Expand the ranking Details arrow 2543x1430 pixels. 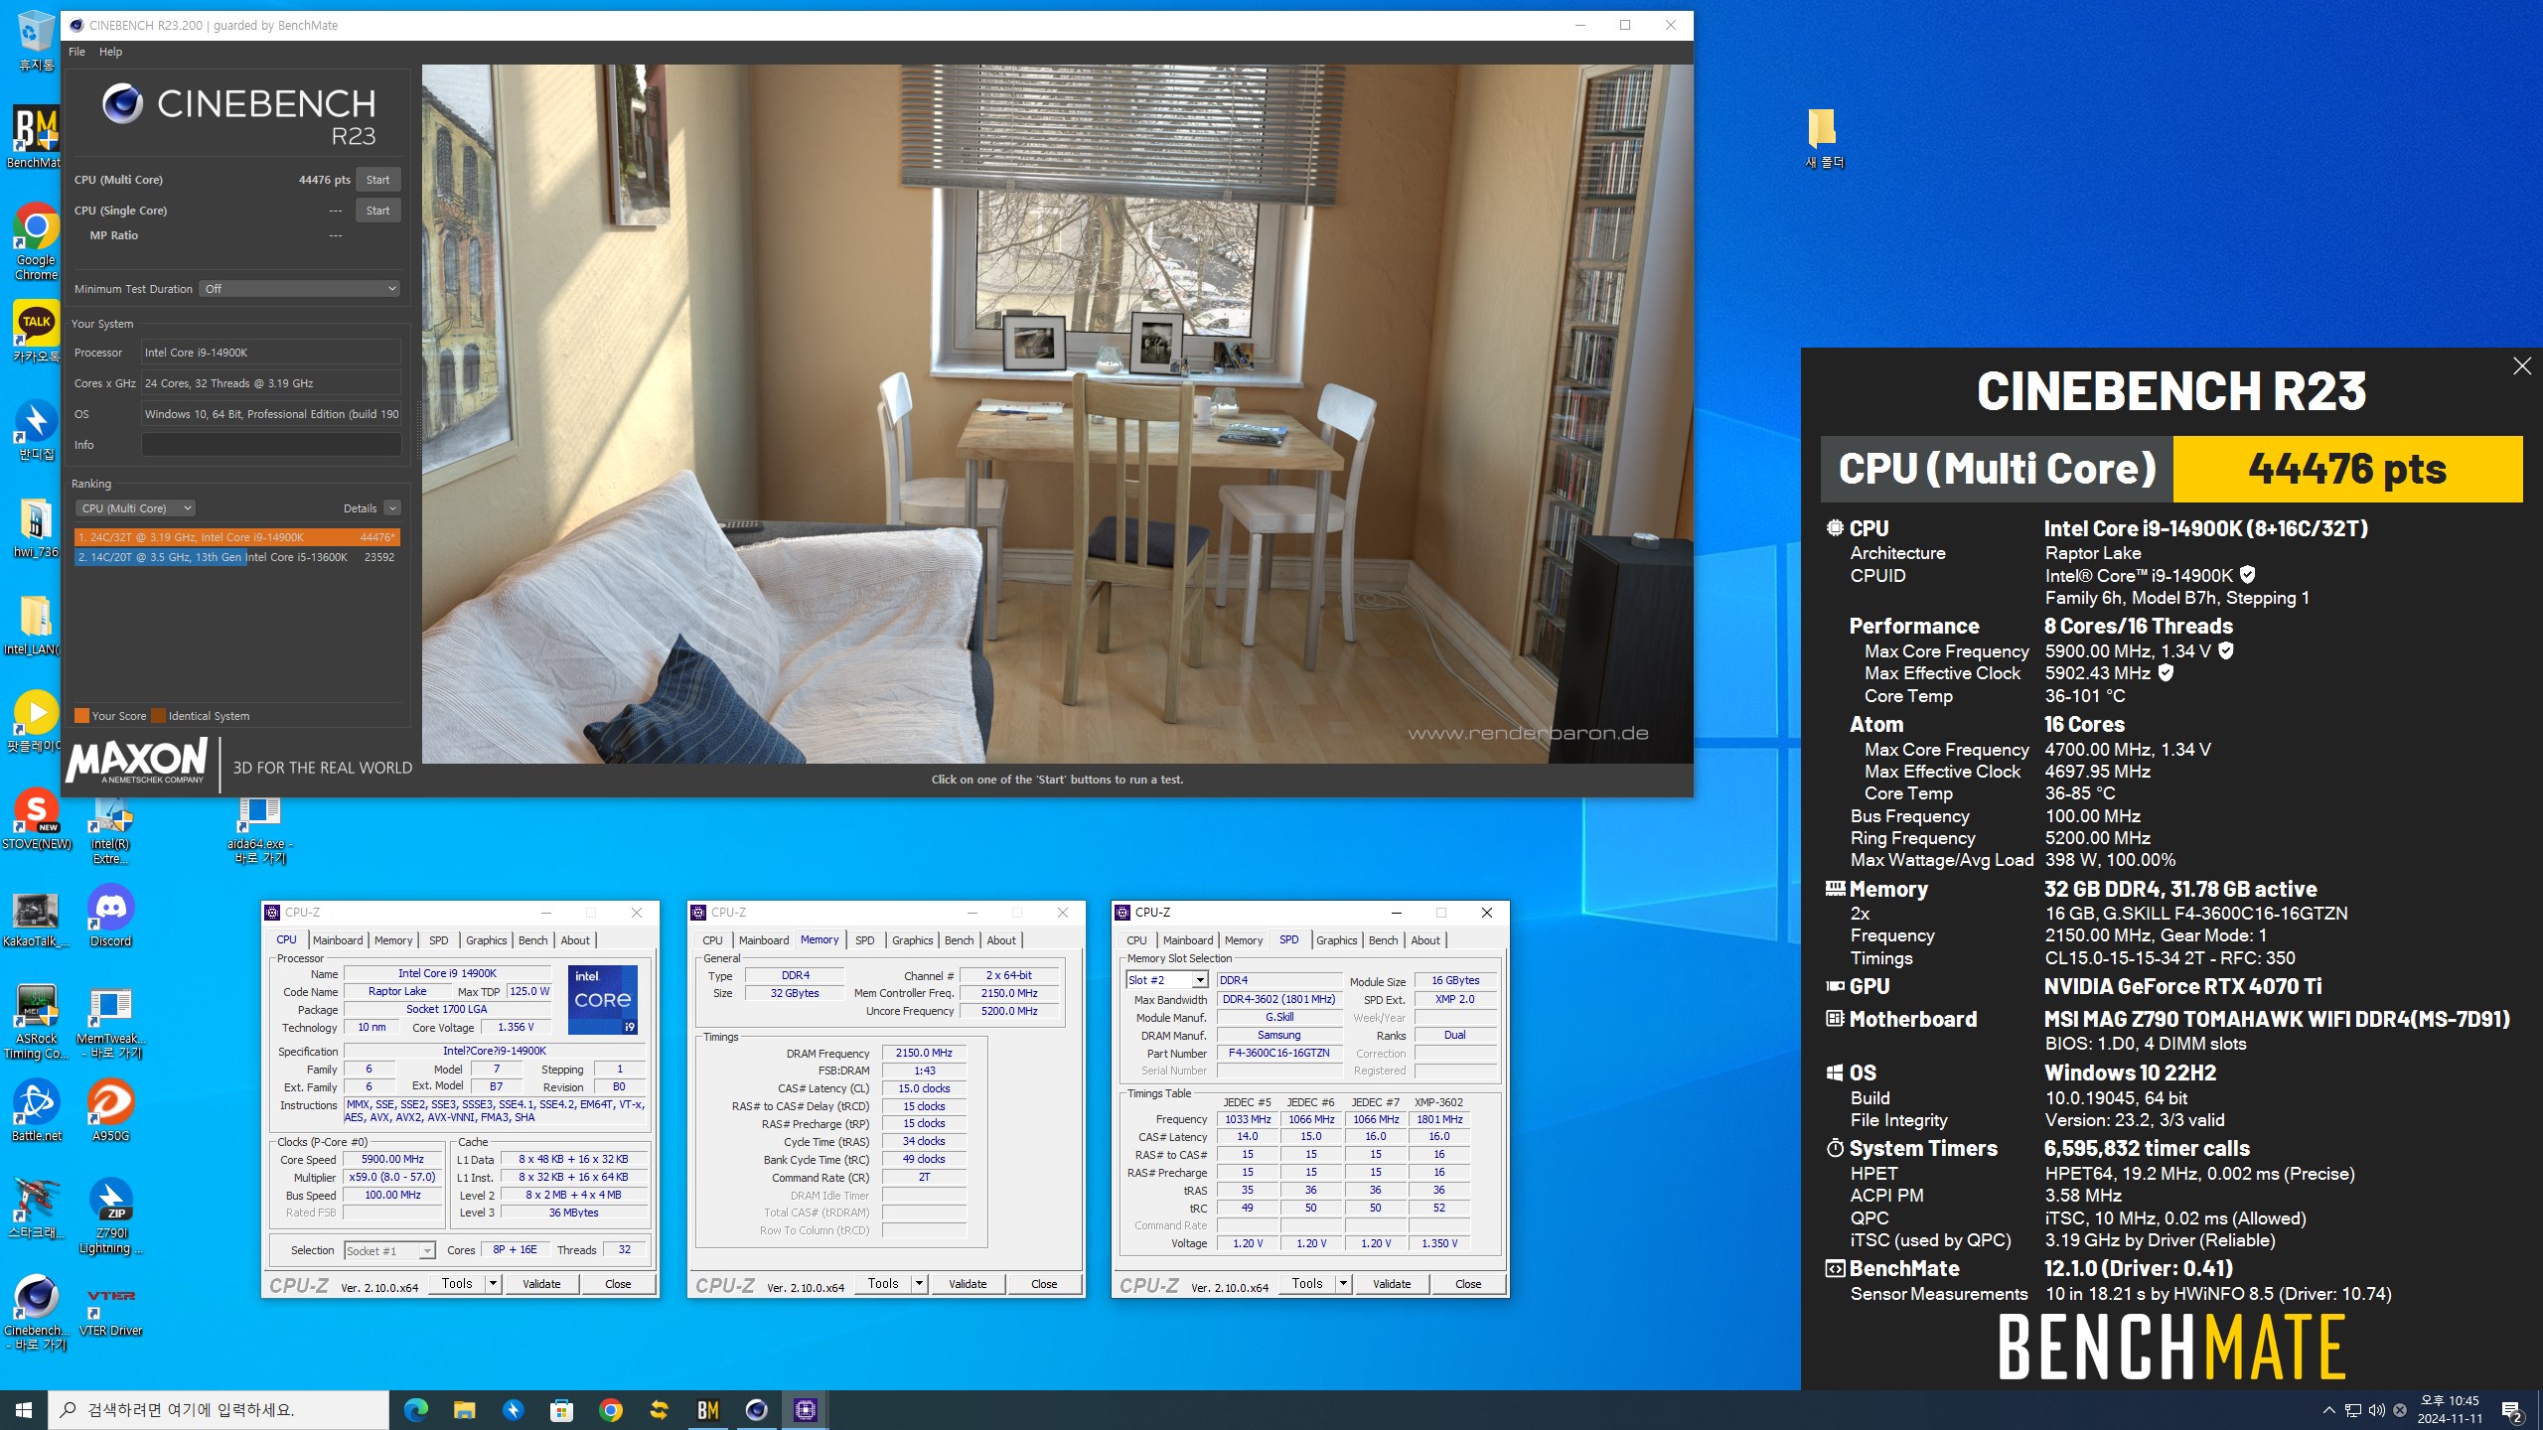pyautogui.click(x=392, y=508)
